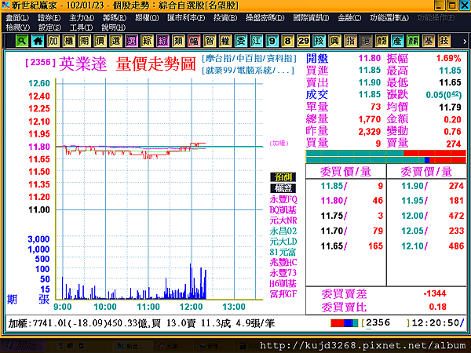Screen dimensions: 471x353
Task: Click the 基 toolbar icon
Action: tap(429, 41)
